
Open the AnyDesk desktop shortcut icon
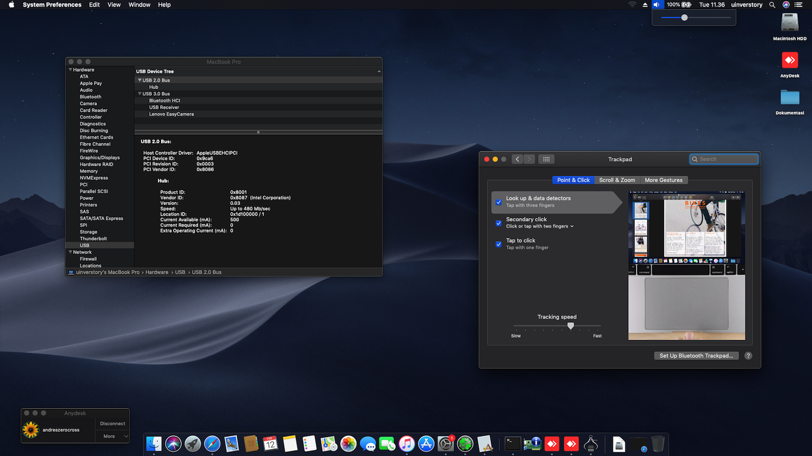[x=790, y=61]
